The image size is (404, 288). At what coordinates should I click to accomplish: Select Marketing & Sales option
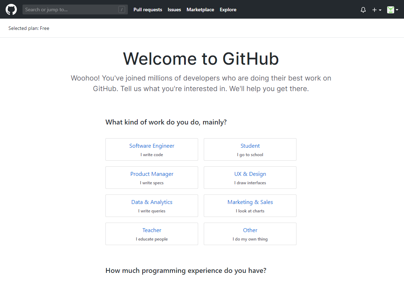(250, 206)
